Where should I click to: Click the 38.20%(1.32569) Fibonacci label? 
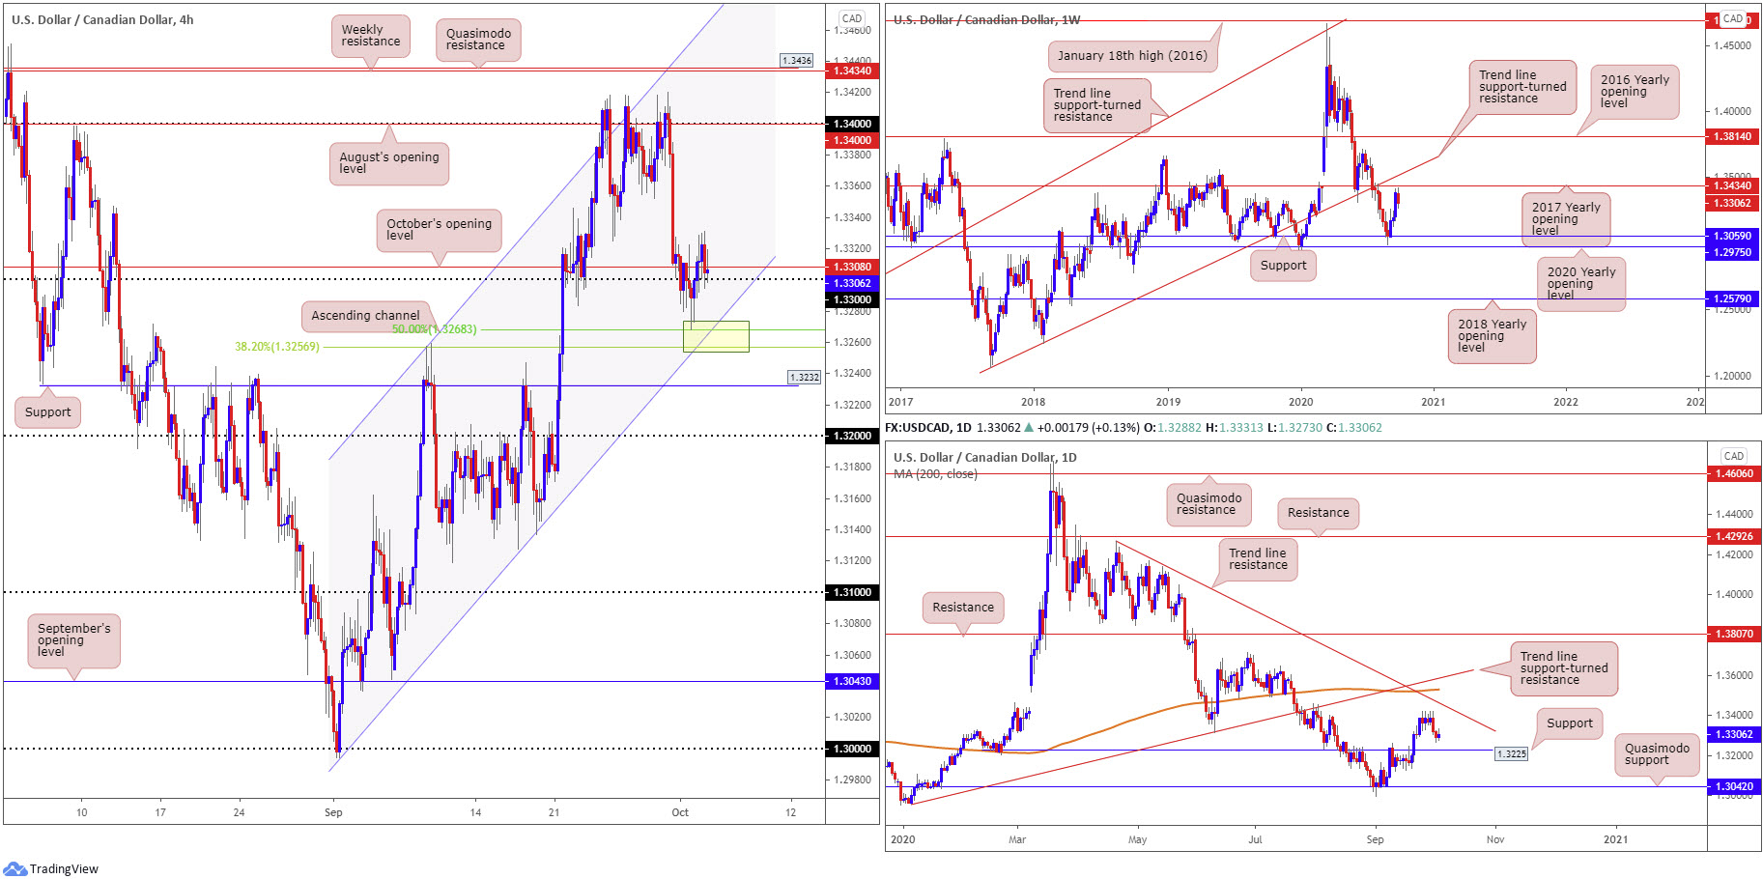click(276, 347)
